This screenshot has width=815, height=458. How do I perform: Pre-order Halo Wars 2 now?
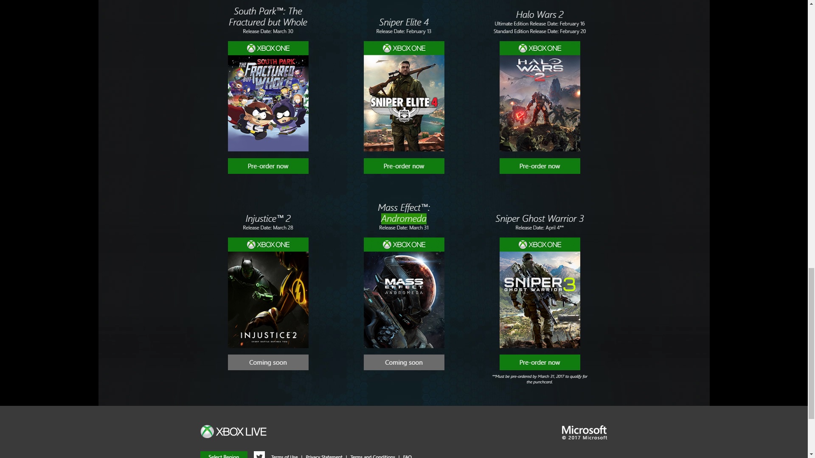click(x=540, y=166)
